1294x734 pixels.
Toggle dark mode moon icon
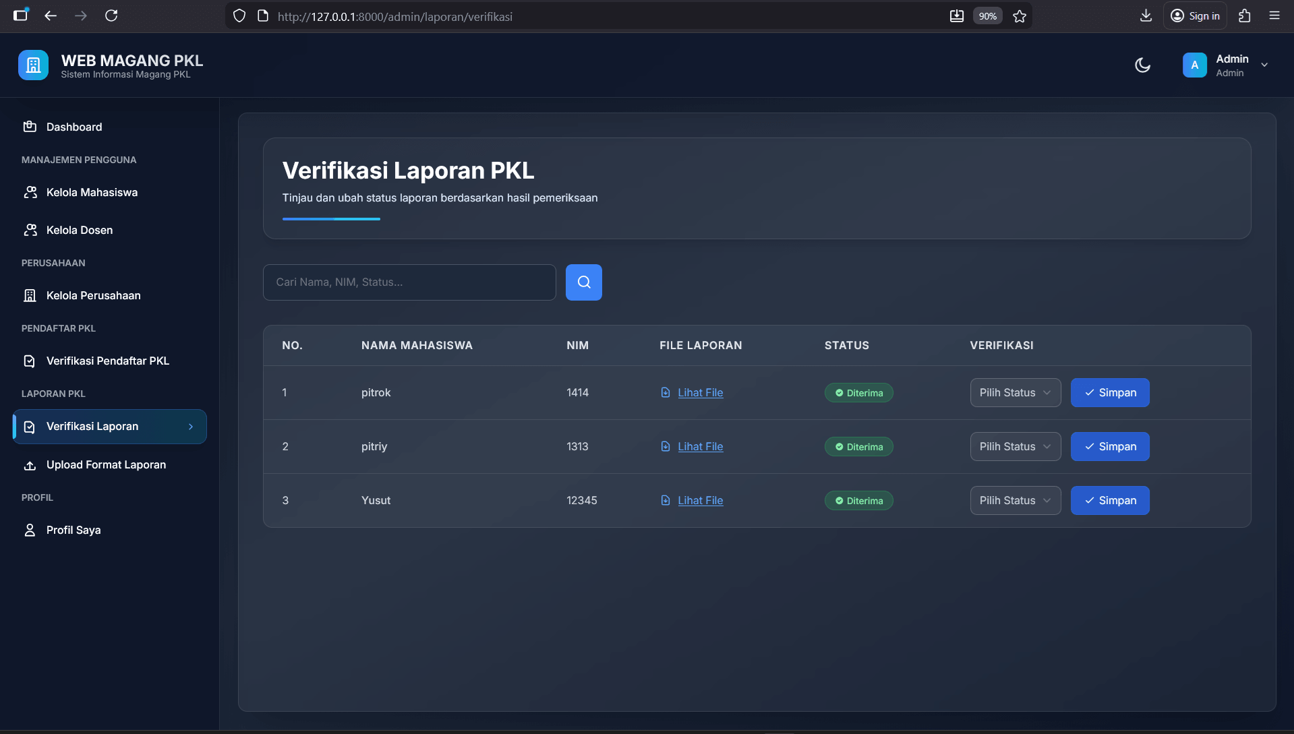pos(1142,65)
